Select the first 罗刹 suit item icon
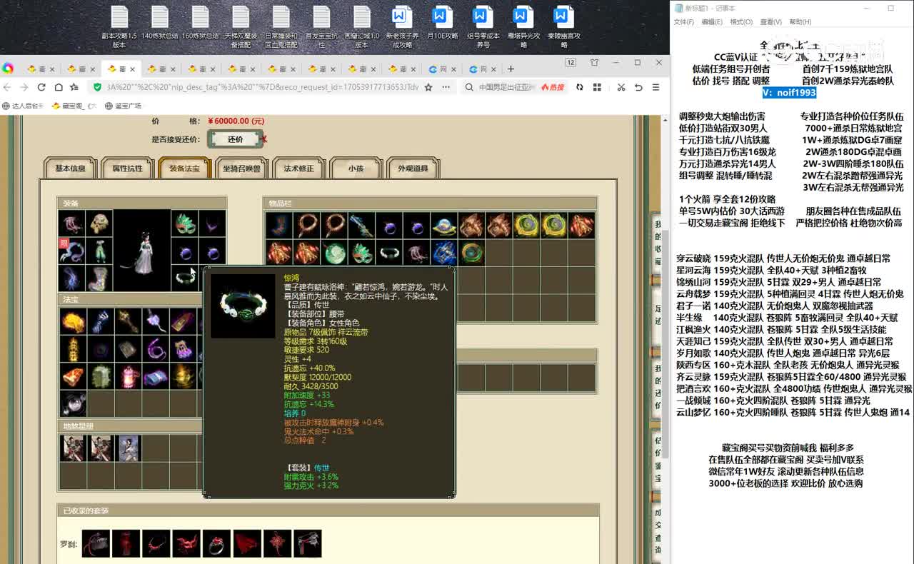Screen dimensions: 914x564 96,544
